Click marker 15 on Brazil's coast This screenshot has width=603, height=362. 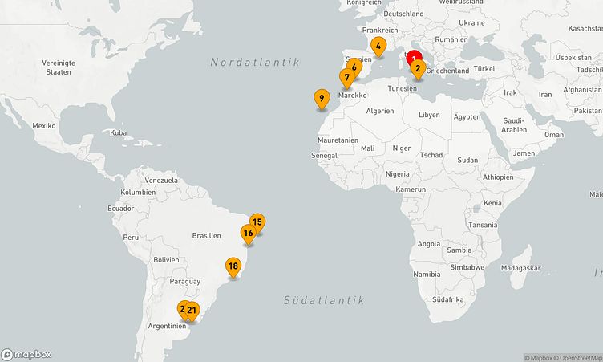tap(257, 222)
